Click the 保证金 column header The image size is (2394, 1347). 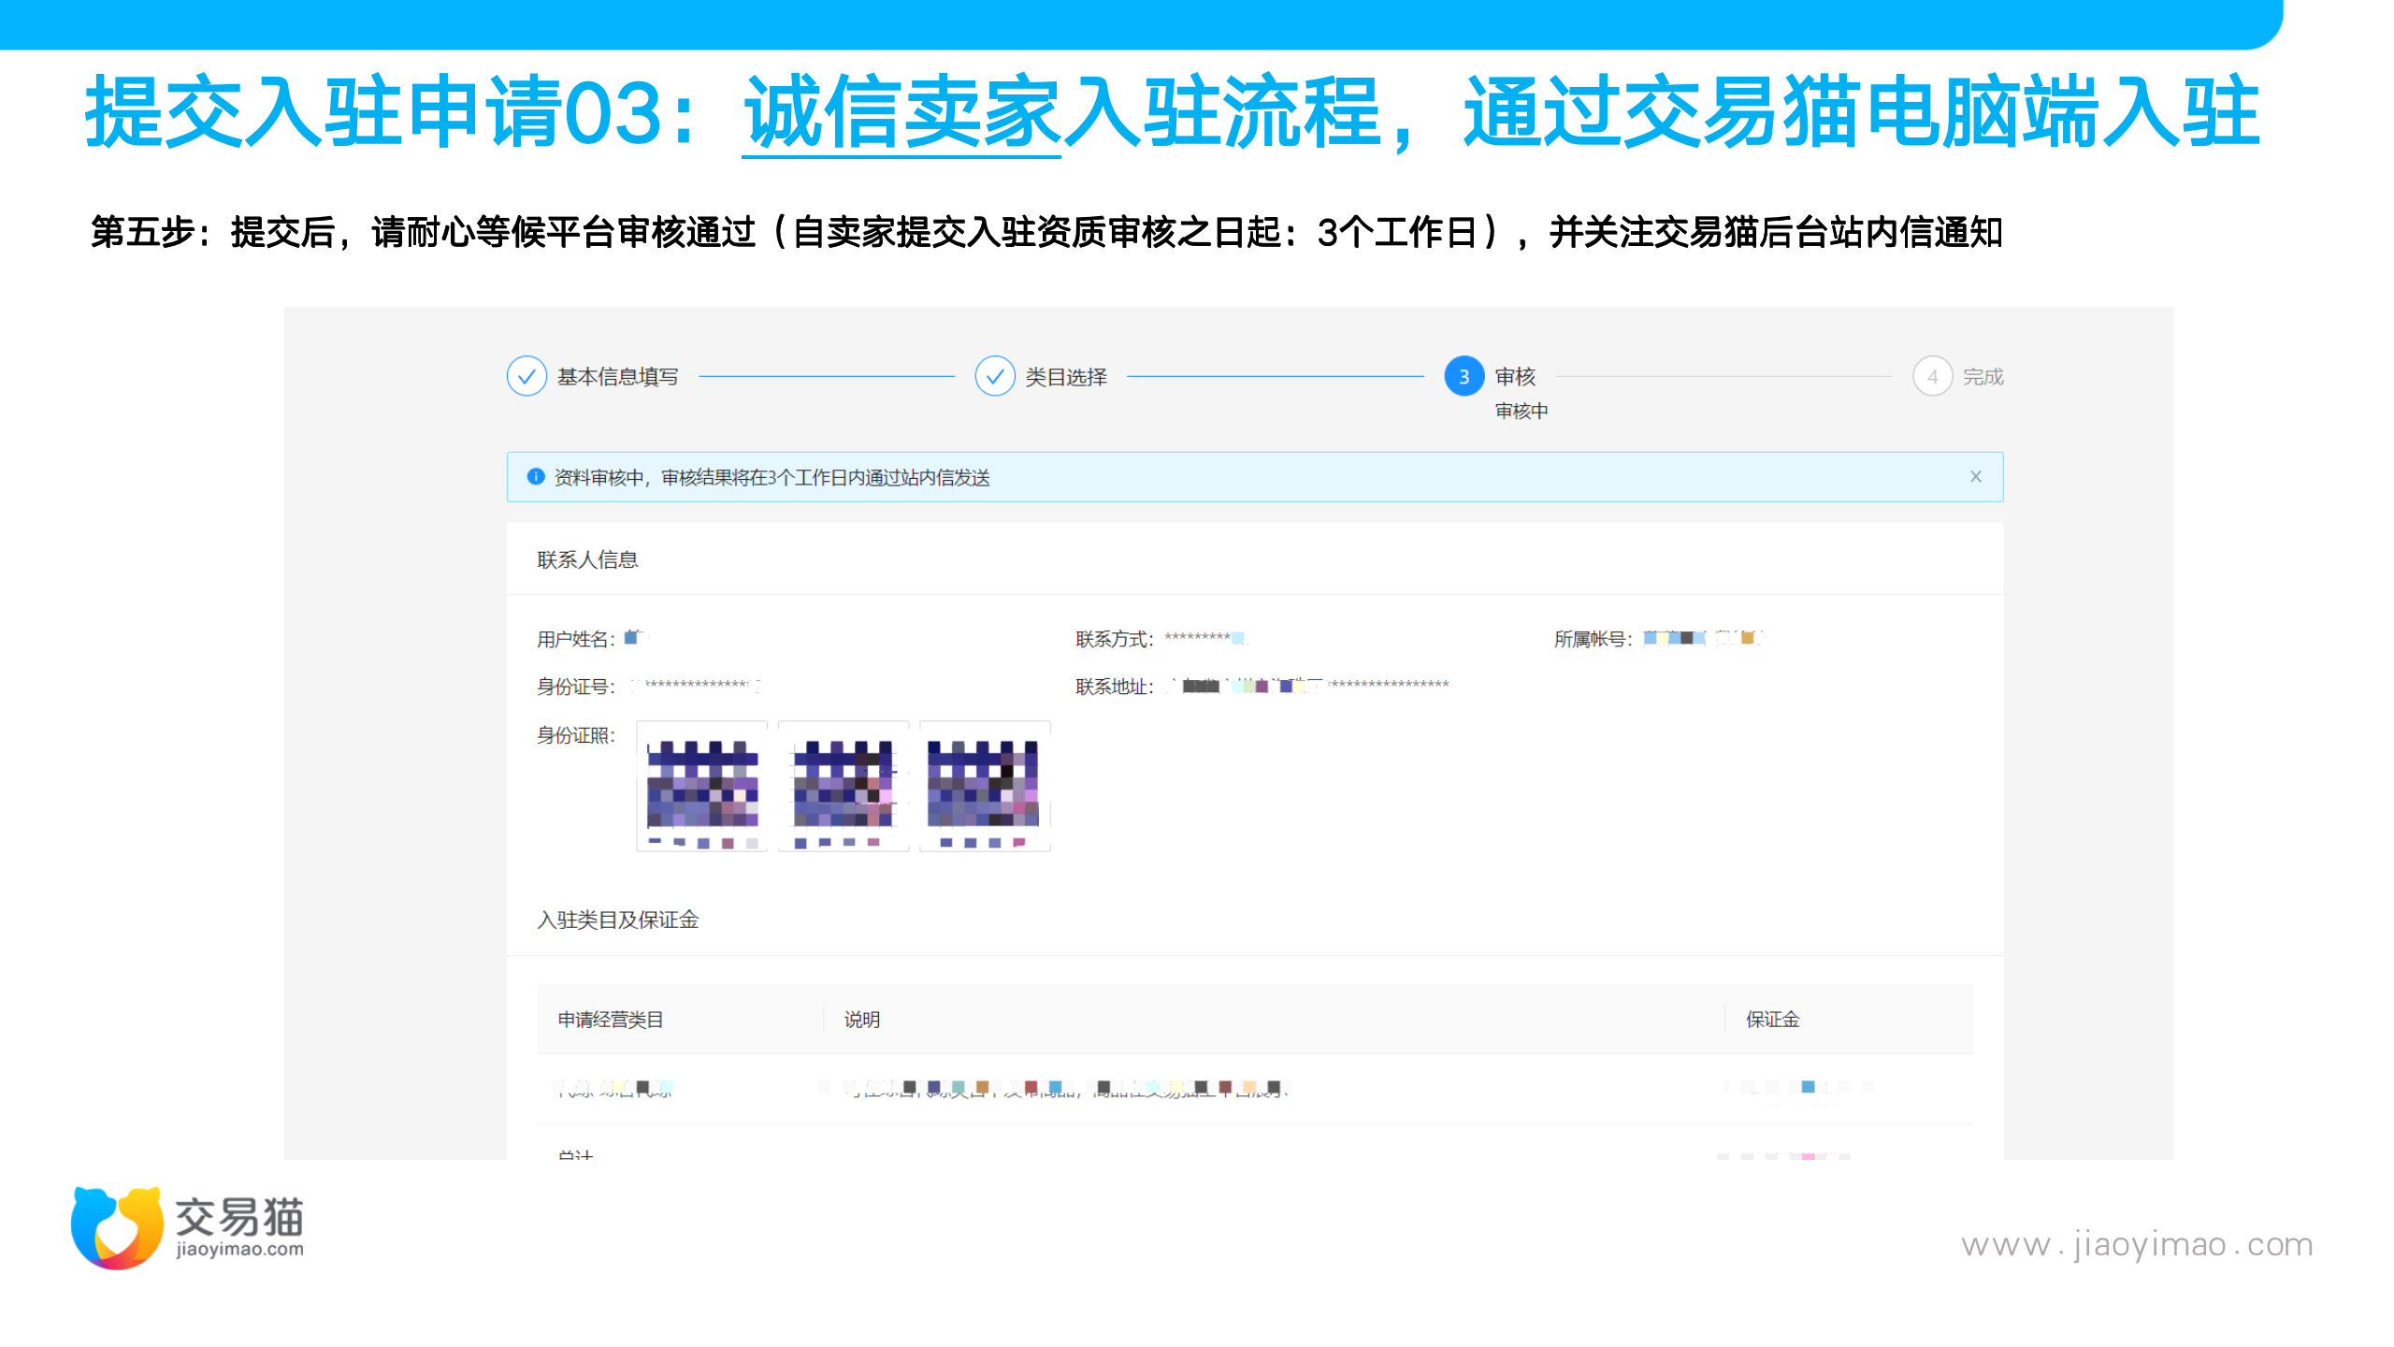pos(1773,1020)
